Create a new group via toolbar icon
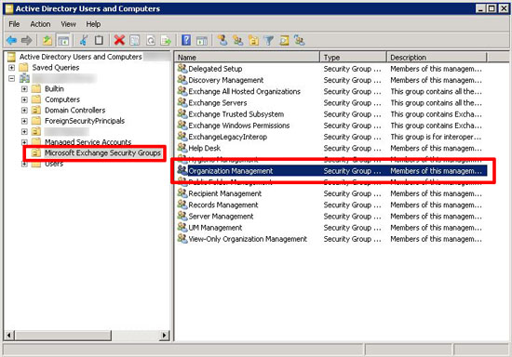Image resolution: width=512 pixels, height=357 pixels. 238,40
